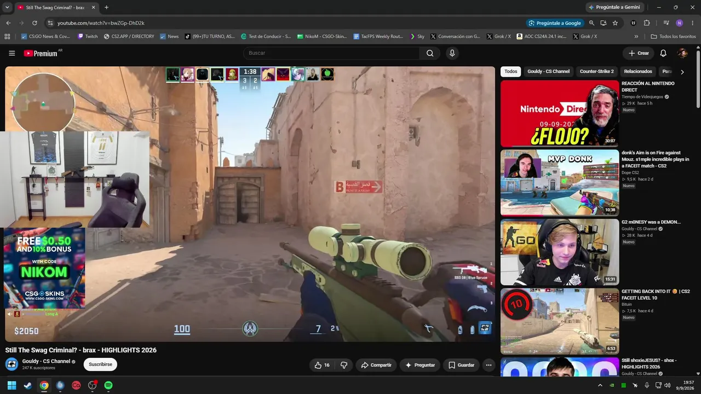The height and width of the screenshot is (394, 701).
Task: Go to YouTube Premium home logo
Action: click(x=41, y=53)
